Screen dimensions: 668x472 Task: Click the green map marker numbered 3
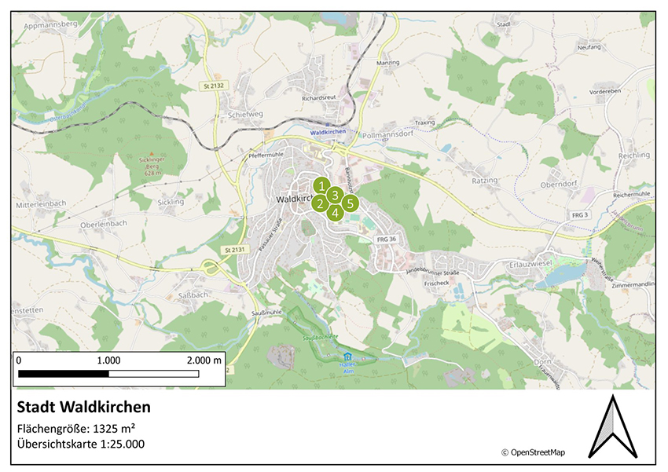tap(336, 195)
